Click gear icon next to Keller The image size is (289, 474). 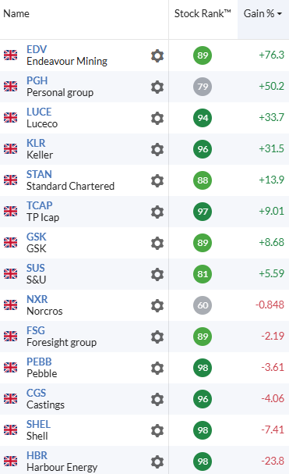157,149
